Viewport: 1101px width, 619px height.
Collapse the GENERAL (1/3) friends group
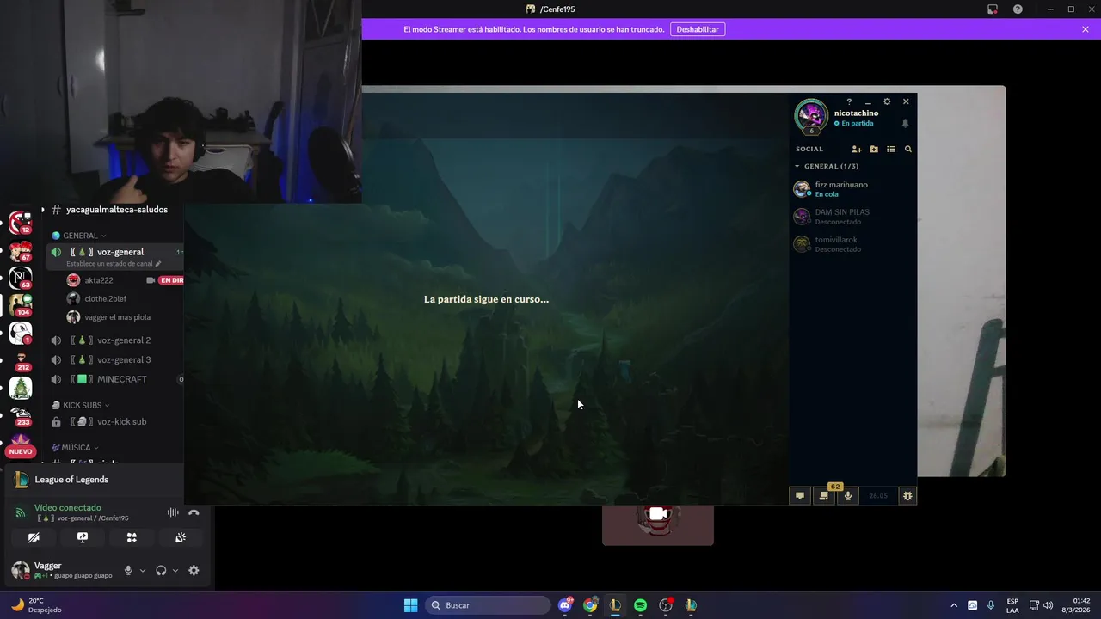[x=827, y=166]
